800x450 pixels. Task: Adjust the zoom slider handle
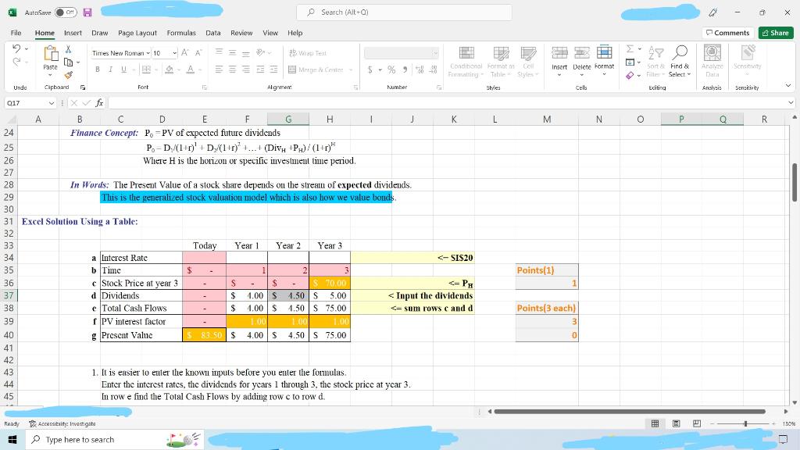745,423
